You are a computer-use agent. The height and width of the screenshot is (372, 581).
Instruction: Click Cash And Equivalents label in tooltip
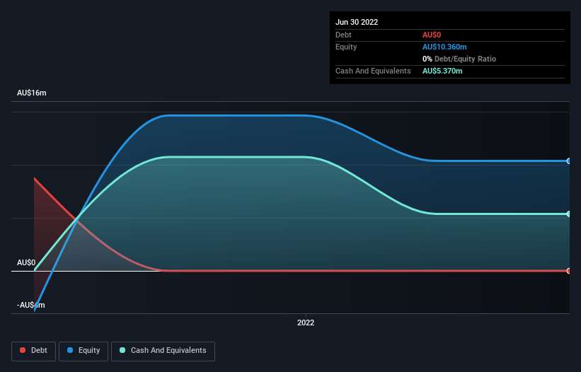373,71
